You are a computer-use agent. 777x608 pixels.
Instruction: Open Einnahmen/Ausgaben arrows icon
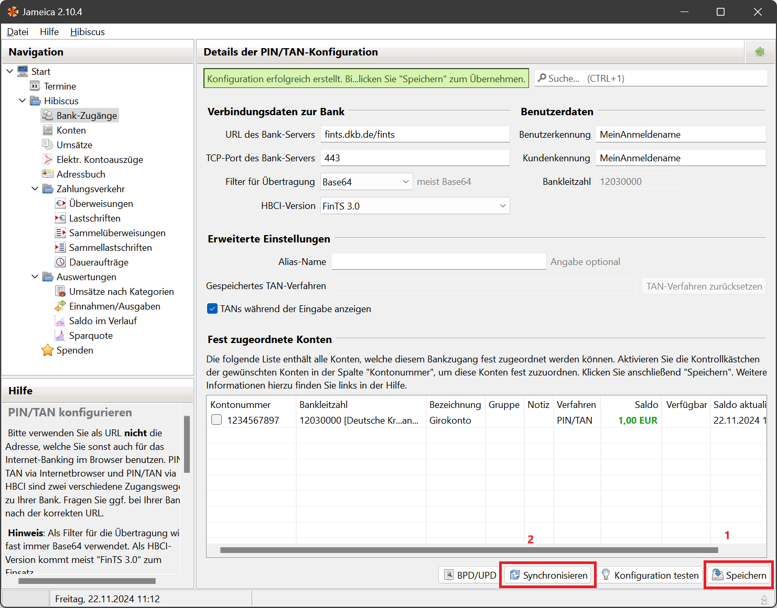coord(60,306)
